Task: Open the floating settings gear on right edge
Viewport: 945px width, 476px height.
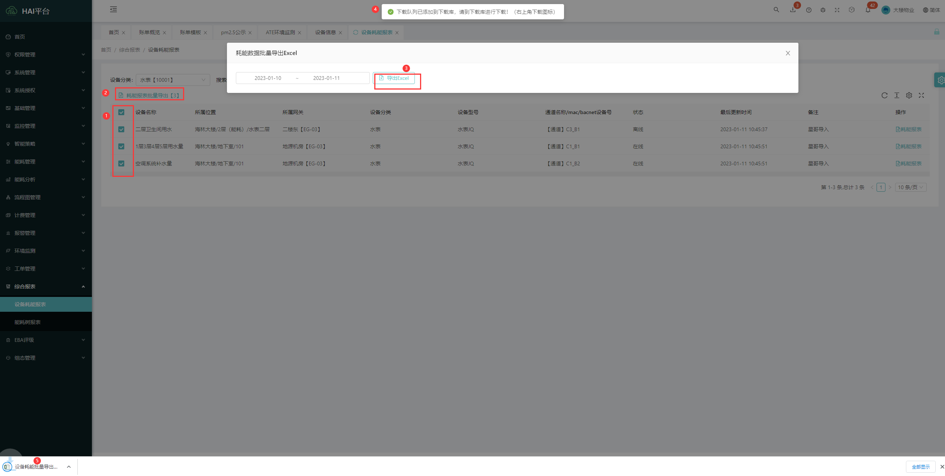Action: tap(940, 80)
